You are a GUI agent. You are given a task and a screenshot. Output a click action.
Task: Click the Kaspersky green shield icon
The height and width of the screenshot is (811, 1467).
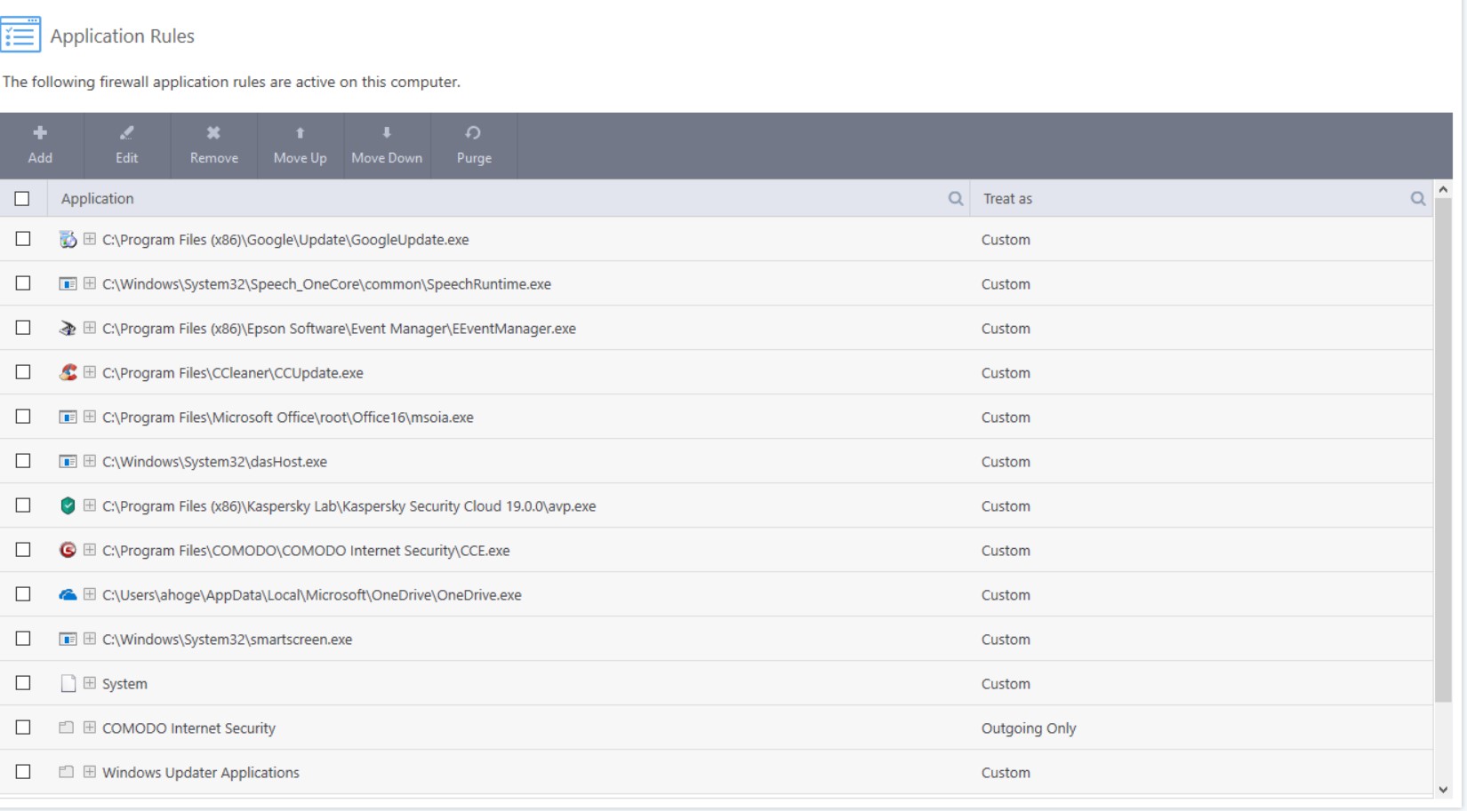[68, 505]
